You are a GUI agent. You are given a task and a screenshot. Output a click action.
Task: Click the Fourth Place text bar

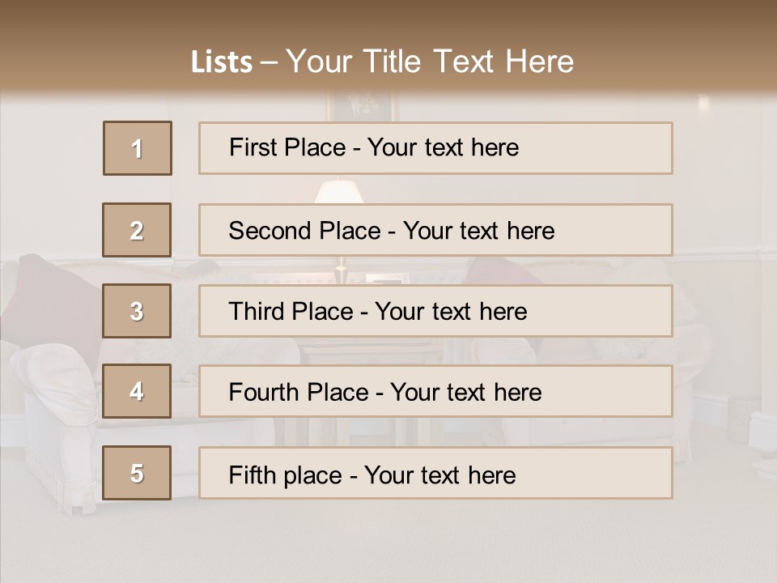(435, 392)
